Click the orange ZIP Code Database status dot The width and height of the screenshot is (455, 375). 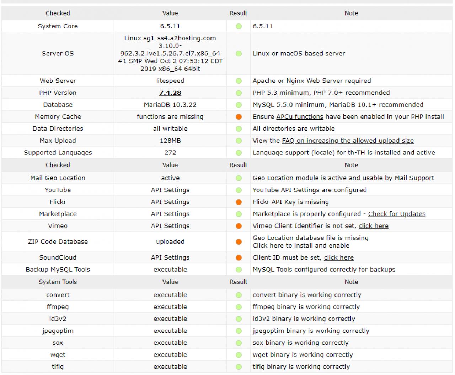(239, 242)
